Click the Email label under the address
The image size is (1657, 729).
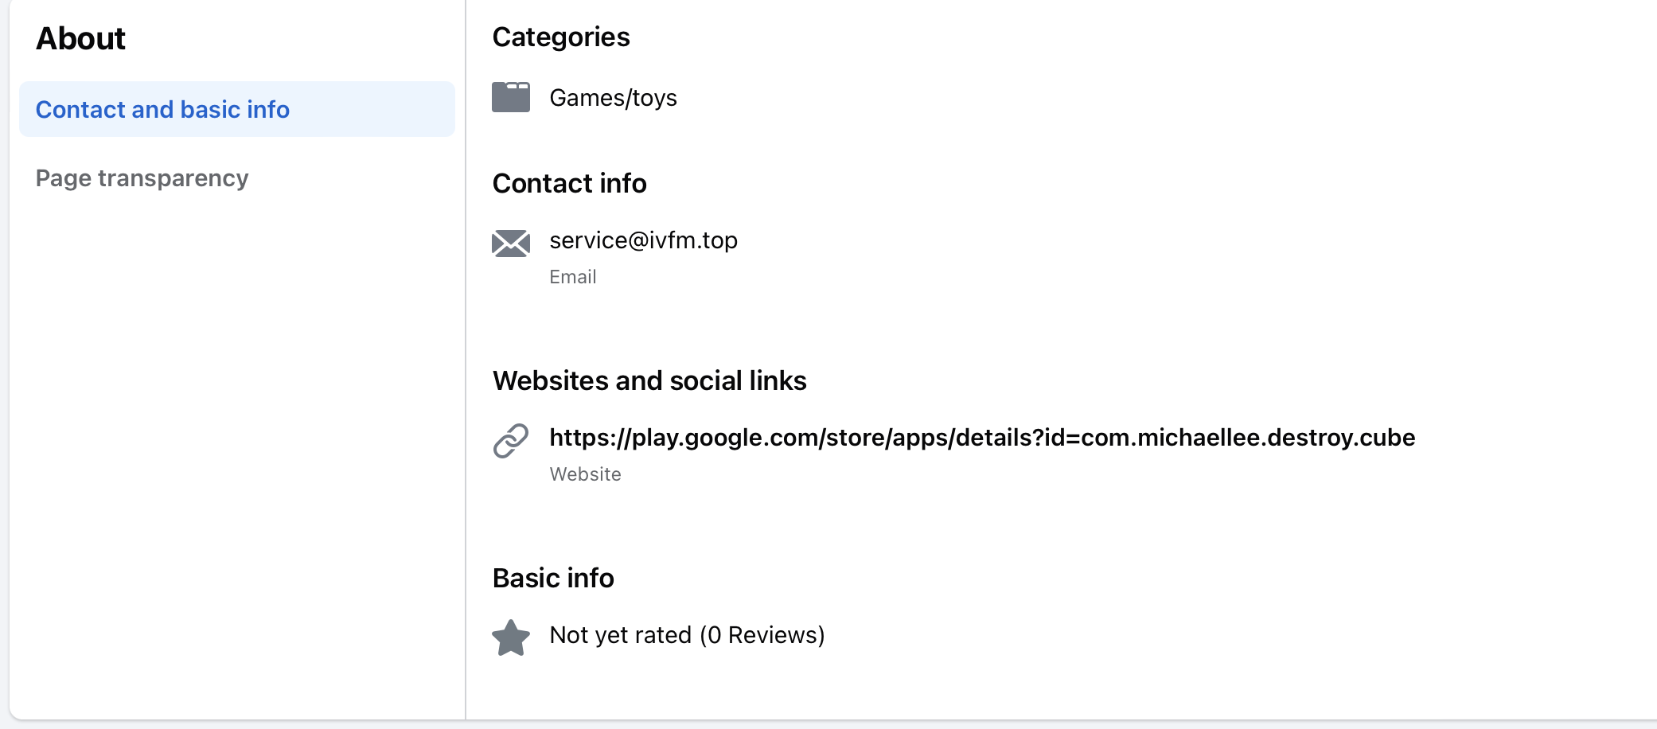[x=573, y=277]
